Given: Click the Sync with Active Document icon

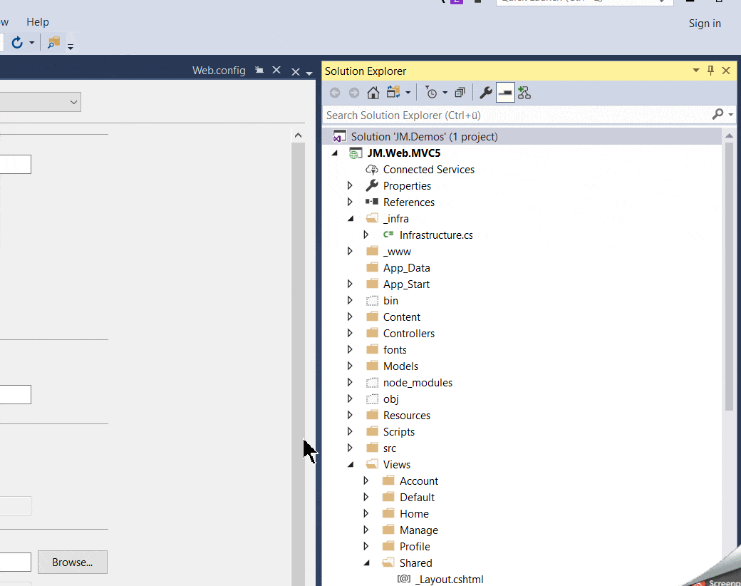Looking at the screenshot, I should click(x=393, y=92).
